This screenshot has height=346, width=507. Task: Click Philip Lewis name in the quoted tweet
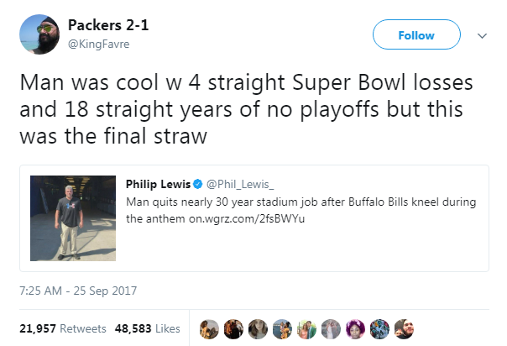pyautogui.click(x=158, y=184)
